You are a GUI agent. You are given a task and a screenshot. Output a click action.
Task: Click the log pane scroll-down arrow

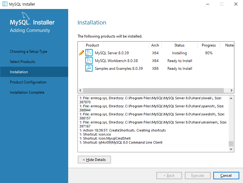tap(231, 149)
